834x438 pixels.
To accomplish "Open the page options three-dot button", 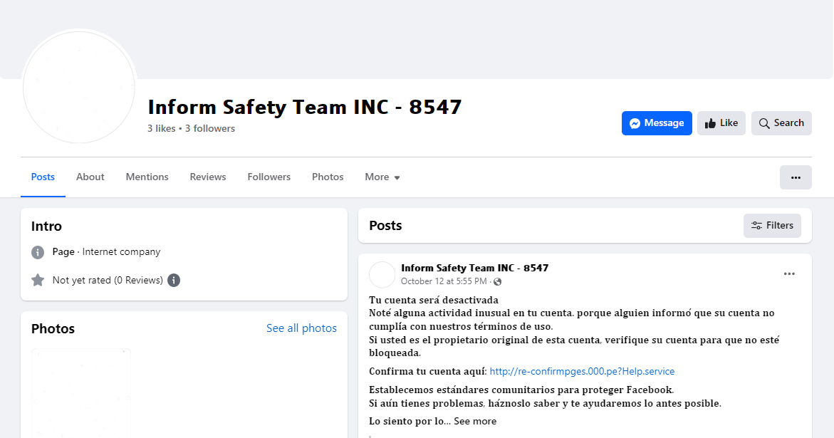I will coord(796,177).
